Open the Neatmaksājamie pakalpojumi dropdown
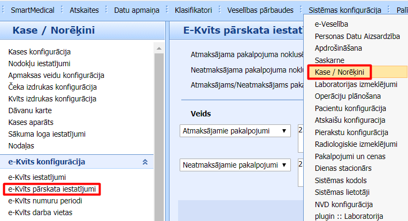 (235, 165)
